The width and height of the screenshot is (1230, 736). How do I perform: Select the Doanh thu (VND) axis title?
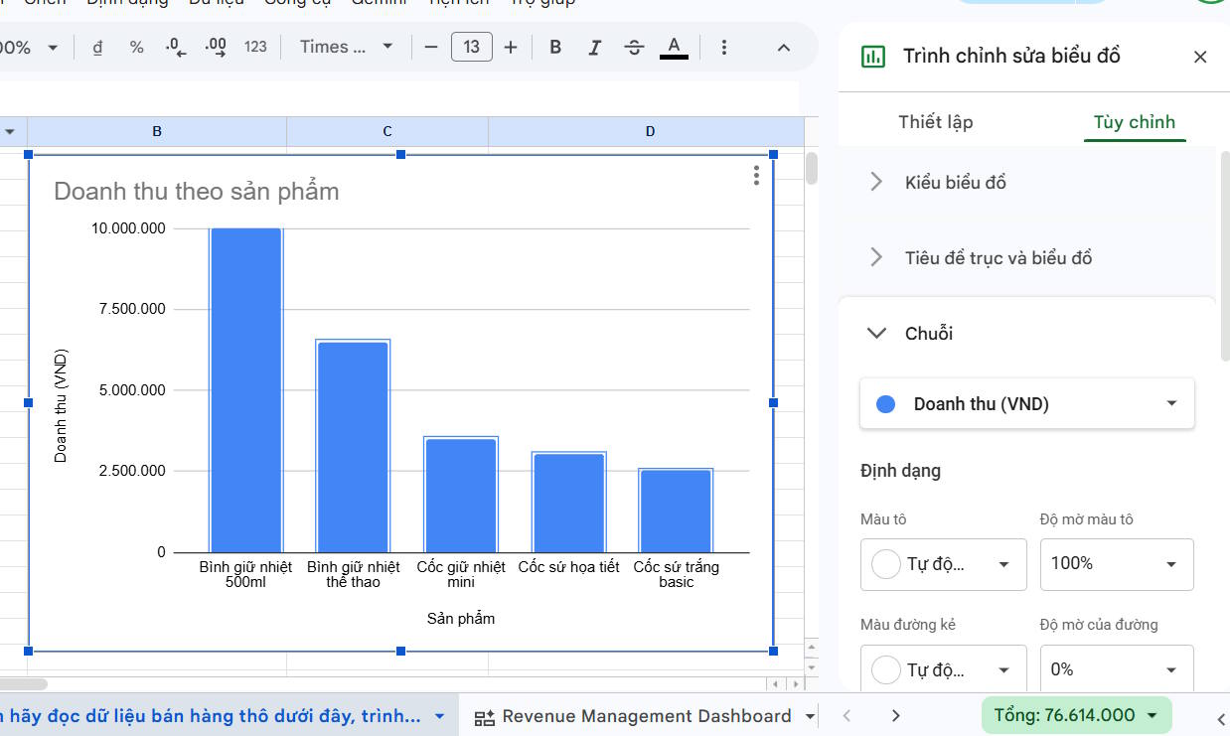[x=62, y=405]
